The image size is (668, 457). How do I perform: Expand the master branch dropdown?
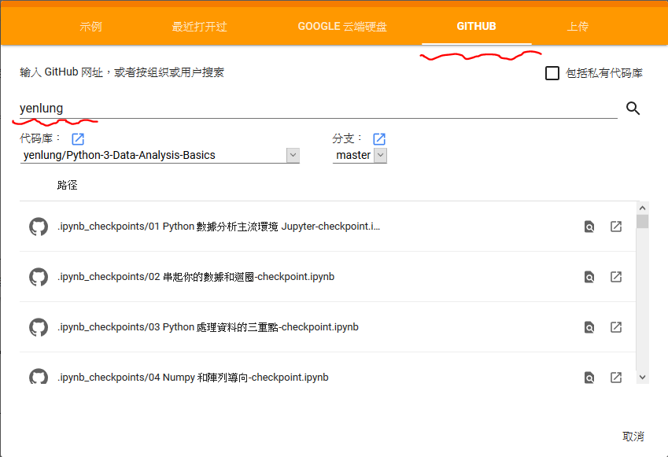[360, 155]
